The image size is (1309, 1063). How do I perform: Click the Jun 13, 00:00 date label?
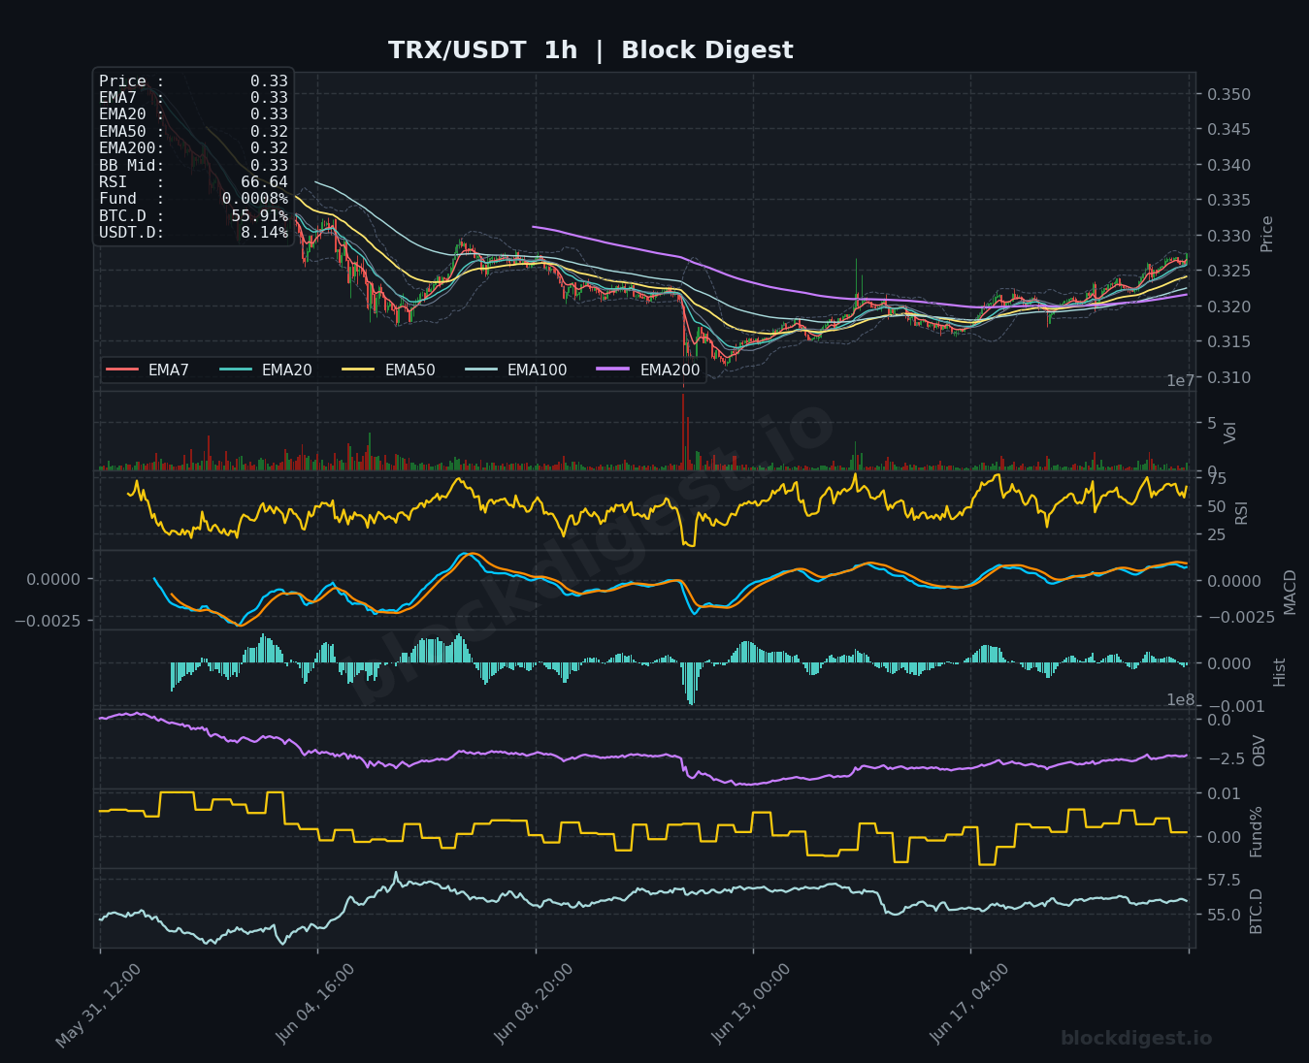point(751,1003)
